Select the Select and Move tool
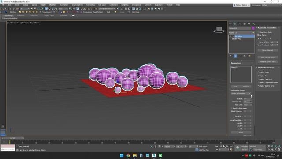Image resolution: width=282 pixels, height=159 pixels. point(46,9)
